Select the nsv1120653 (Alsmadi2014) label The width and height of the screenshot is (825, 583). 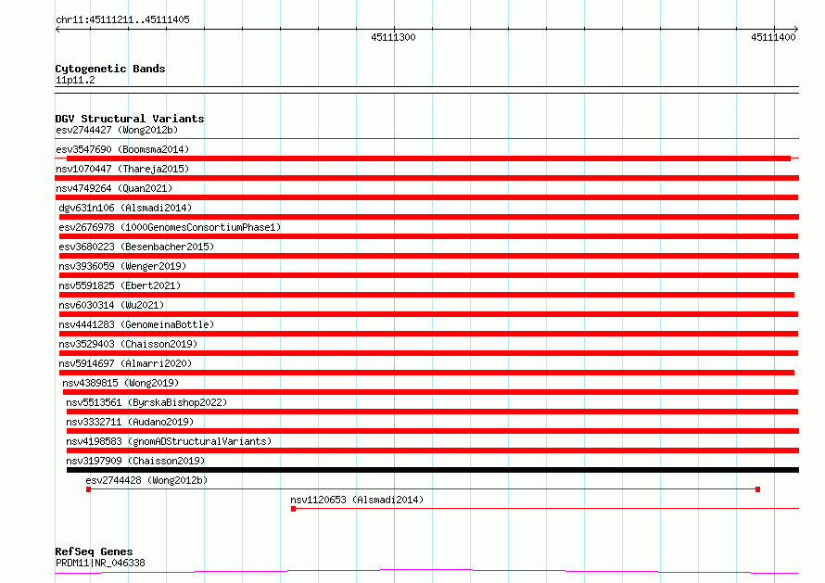[x=357, y=500]
